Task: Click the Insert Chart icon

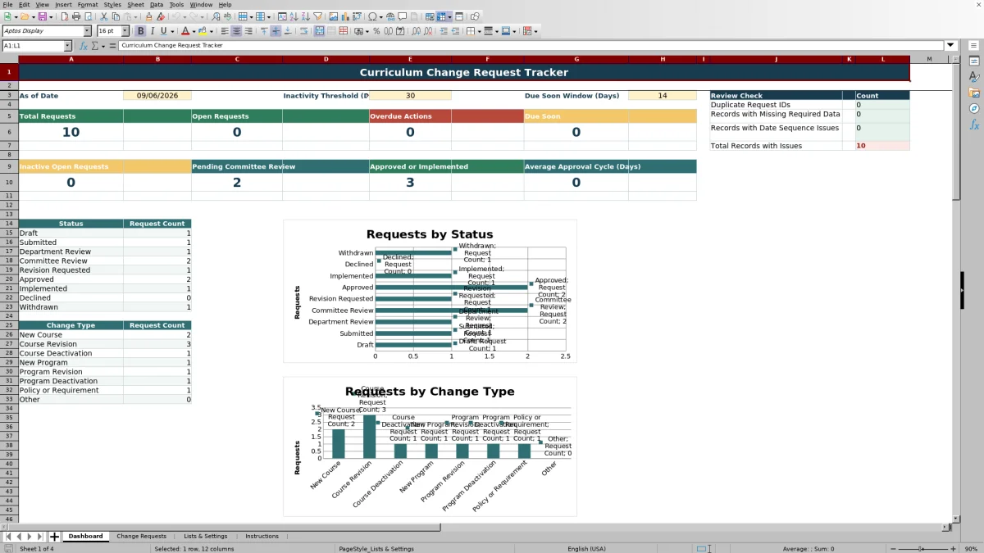Action: point(344,16)
